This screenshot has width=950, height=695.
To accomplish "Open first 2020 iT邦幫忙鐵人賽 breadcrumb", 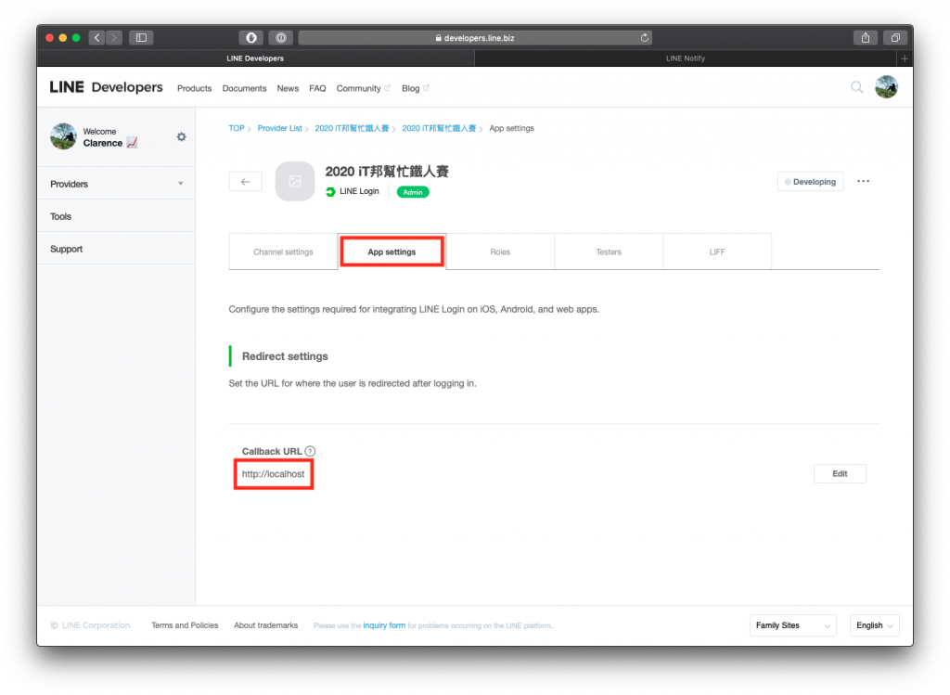I will pos(352,128).
